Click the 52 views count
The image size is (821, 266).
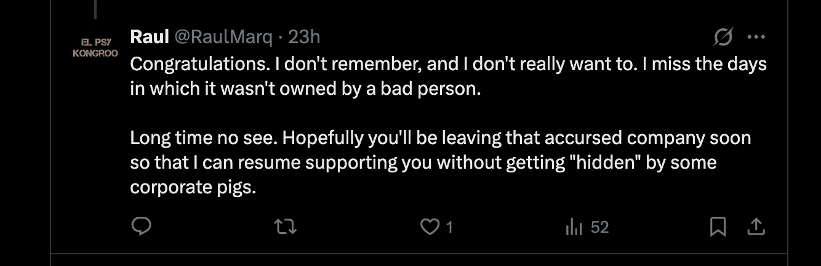point(599,227)
